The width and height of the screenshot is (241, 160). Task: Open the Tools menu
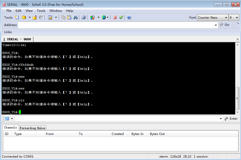tap(41, 11)
